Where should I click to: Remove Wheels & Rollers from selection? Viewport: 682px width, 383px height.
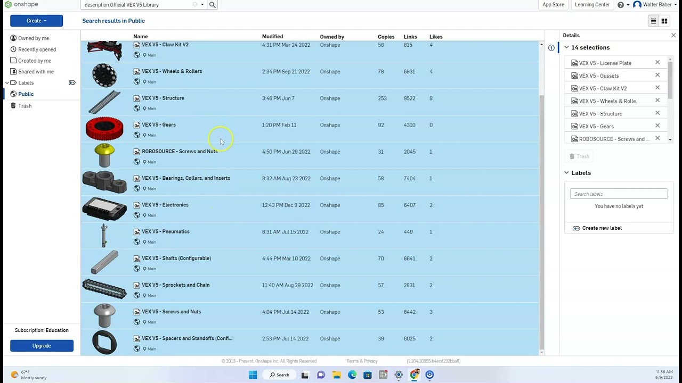657,101
